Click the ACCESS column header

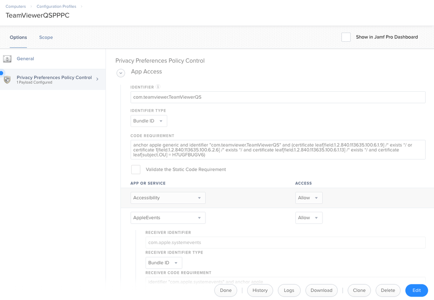point(303,183)
